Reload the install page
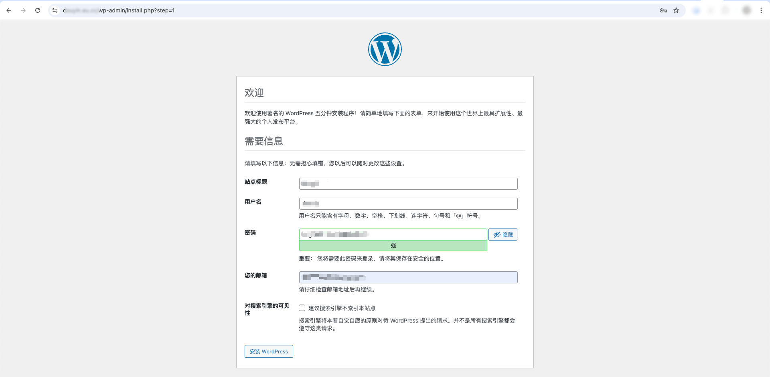The image size is (770, 377). [x=38, y=10]
